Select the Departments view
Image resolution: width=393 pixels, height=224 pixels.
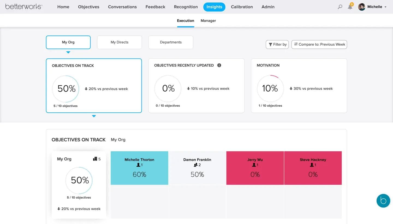171,42
